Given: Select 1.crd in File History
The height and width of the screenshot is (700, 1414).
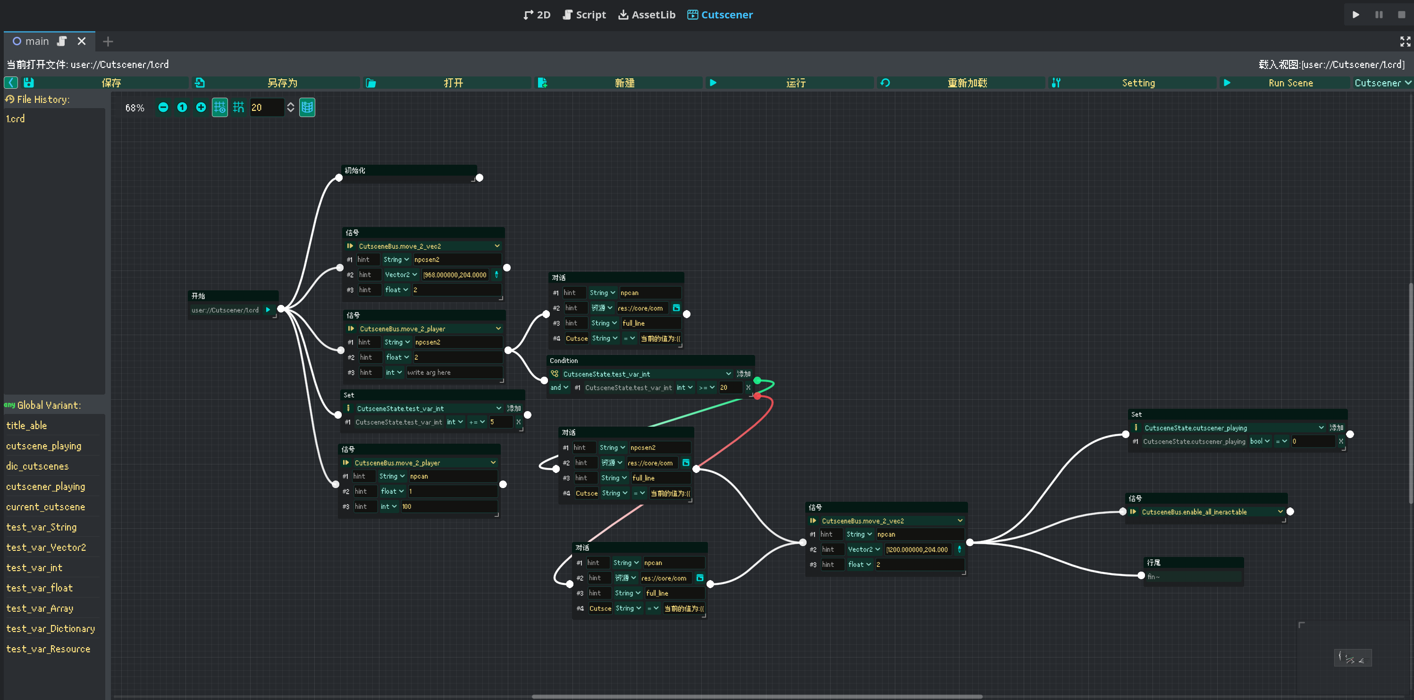Looking at the screenshot, I should pos(16,118).
